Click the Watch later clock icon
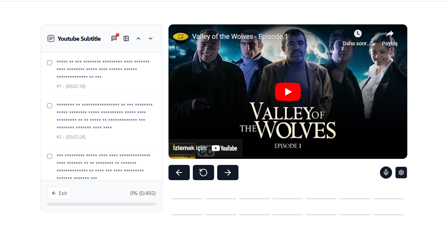The height and width of the screenshot is (227, 448). point(358,34)
